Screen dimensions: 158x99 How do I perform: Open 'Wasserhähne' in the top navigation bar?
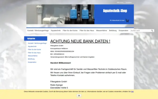click(x=101, y=31)
